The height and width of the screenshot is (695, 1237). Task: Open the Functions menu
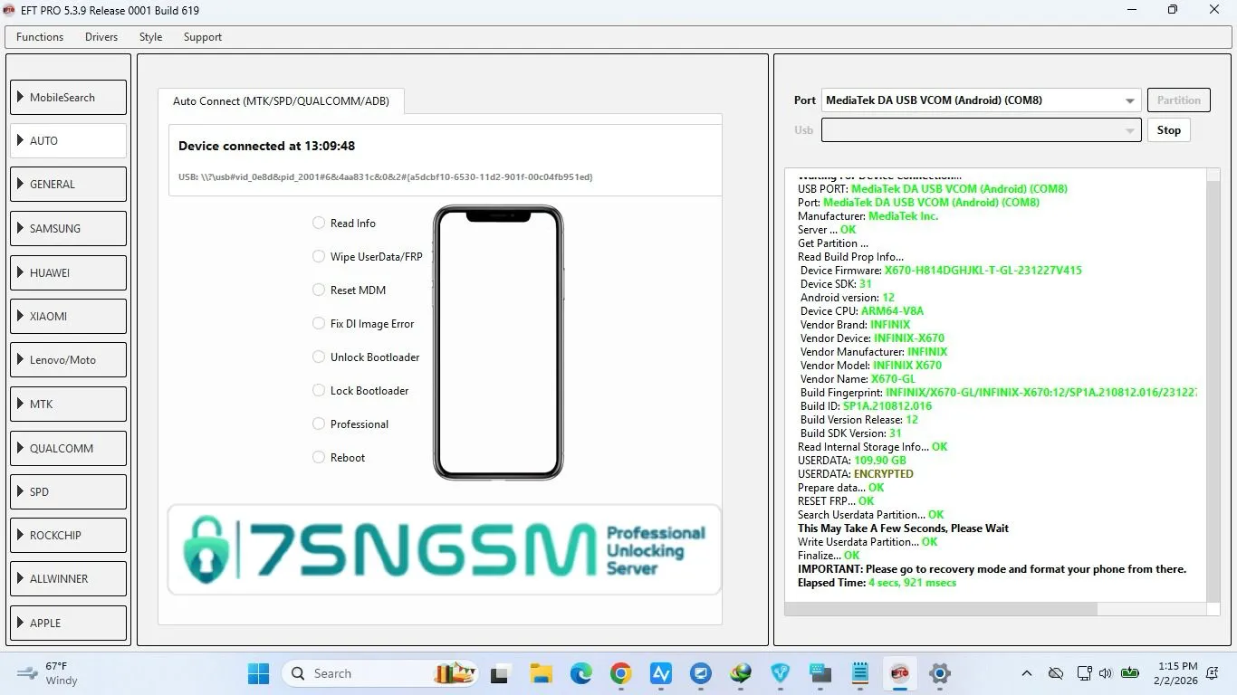(40, 37)
